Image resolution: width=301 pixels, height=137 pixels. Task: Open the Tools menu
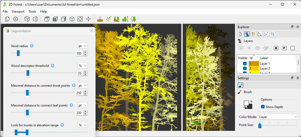32,12
